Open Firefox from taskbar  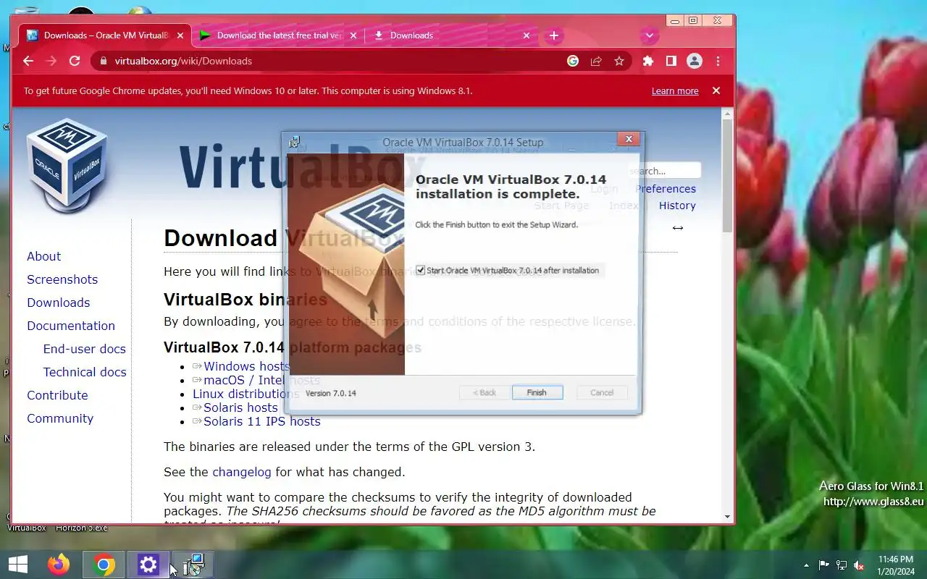[59, 565]
